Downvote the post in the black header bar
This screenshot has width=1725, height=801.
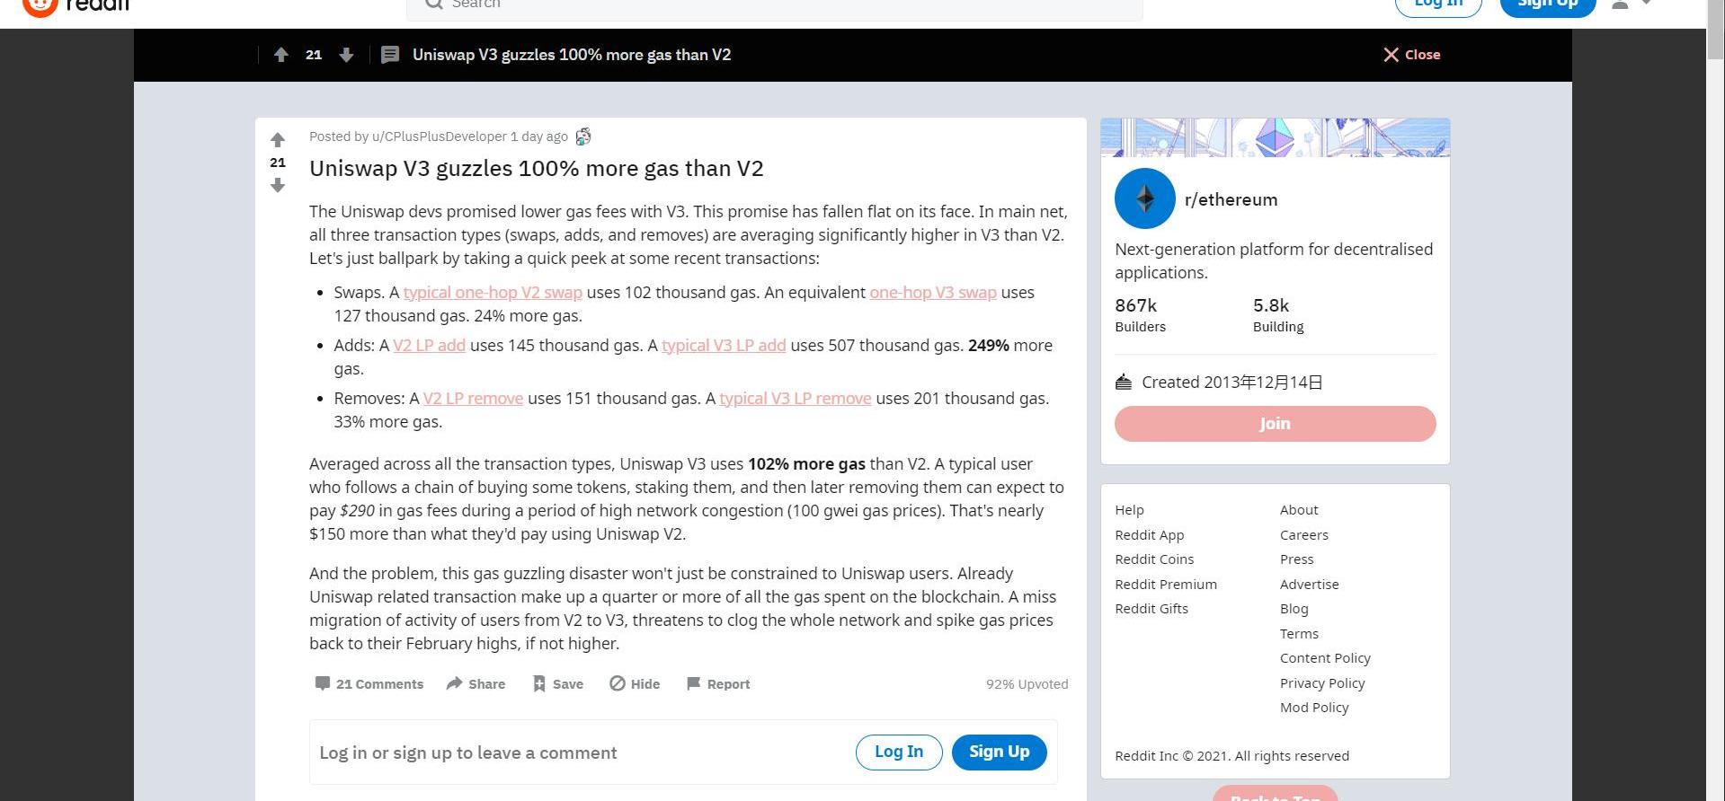(x=346, y=55)
